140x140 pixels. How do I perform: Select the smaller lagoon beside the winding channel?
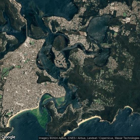[x=102, y=57]
